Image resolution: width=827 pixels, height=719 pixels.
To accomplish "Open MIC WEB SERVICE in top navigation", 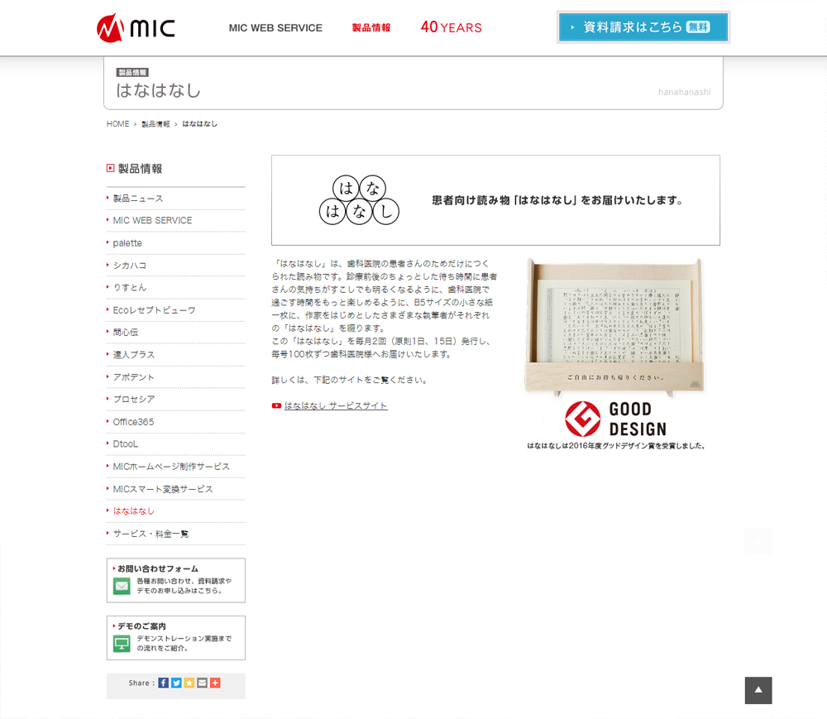I will point(275,28).
